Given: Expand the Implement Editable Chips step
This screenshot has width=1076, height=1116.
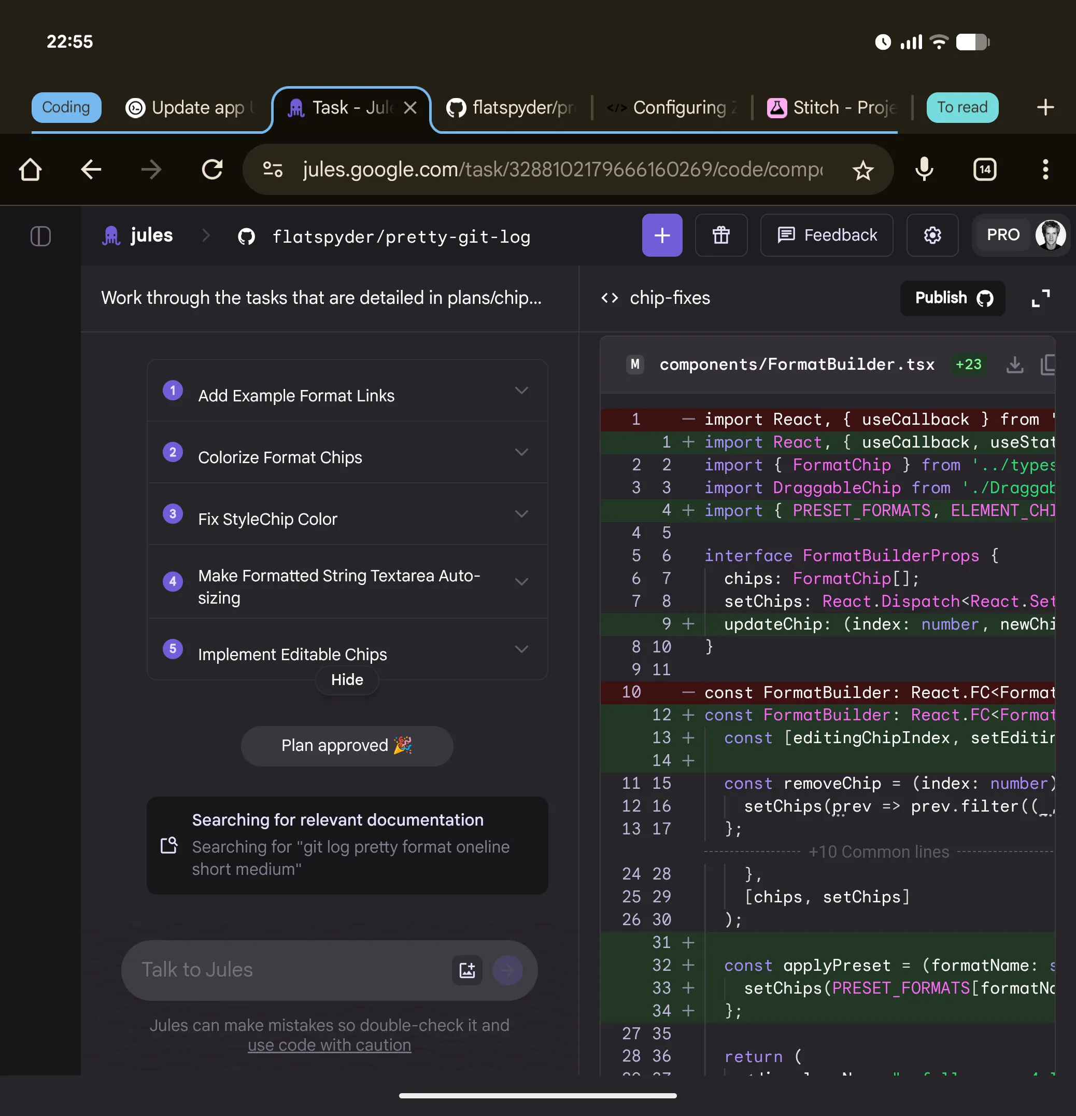Looking at the screenshot, I should (521, 649).
